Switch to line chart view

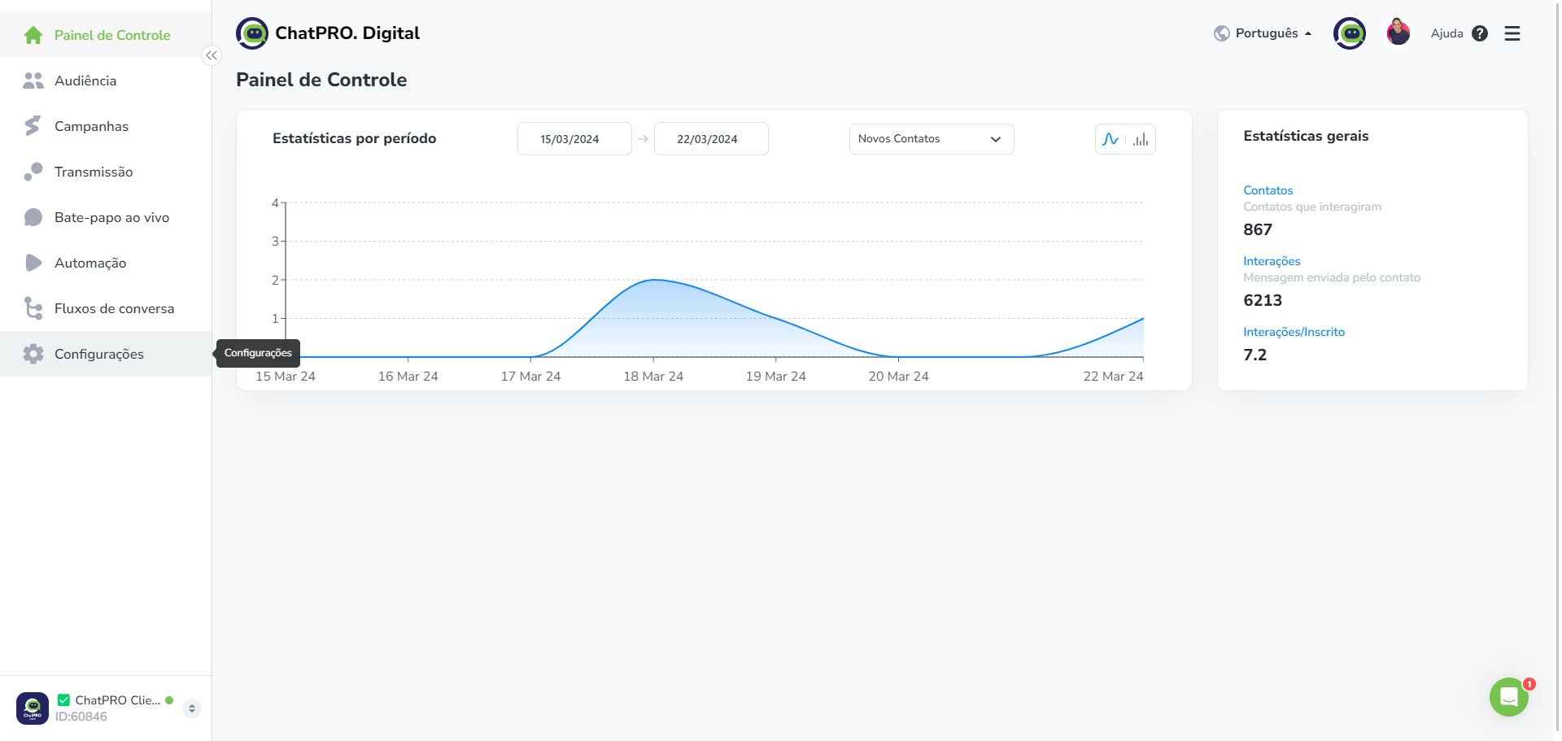[x=1110, y=139]
